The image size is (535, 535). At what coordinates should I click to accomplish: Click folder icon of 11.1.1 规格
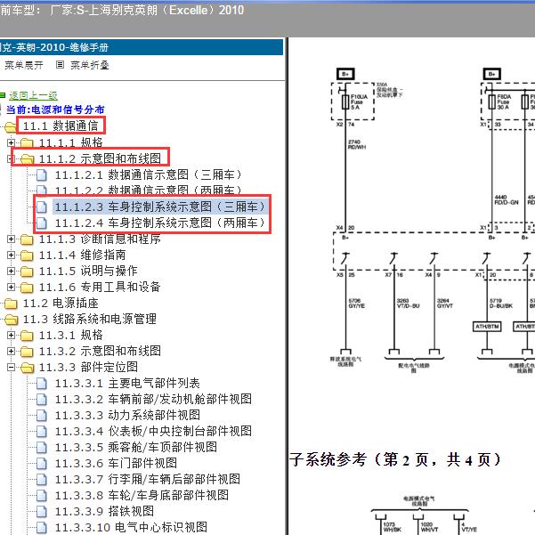pos(27,143)
